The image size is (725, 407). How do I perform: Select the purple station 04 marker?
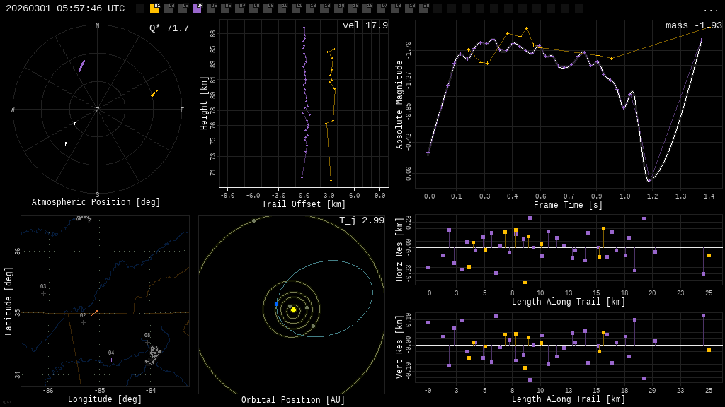point(111,360)
